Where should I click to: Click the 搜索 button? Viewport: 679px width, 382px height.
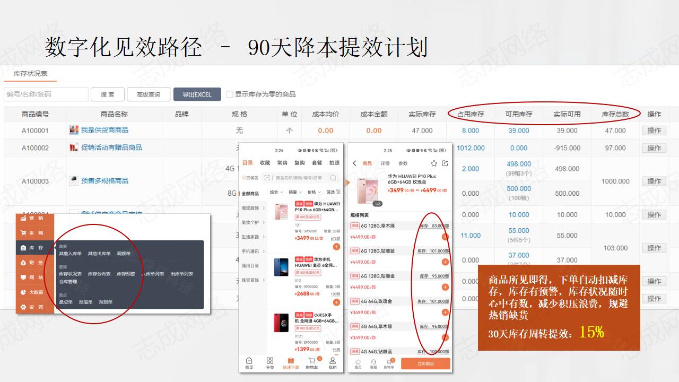(x=108, y=94)
